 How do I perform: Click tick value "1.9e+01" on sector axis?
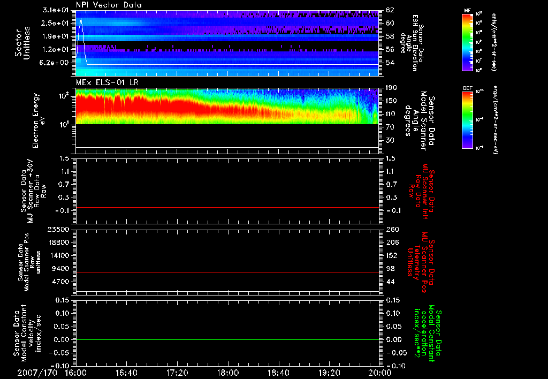(x=55, y=36)
